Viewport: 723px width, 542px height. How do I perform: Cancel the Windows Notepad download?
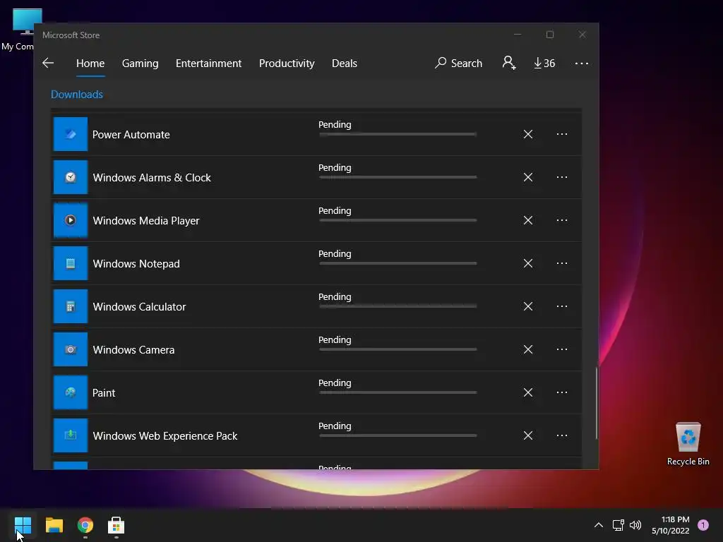528,263
